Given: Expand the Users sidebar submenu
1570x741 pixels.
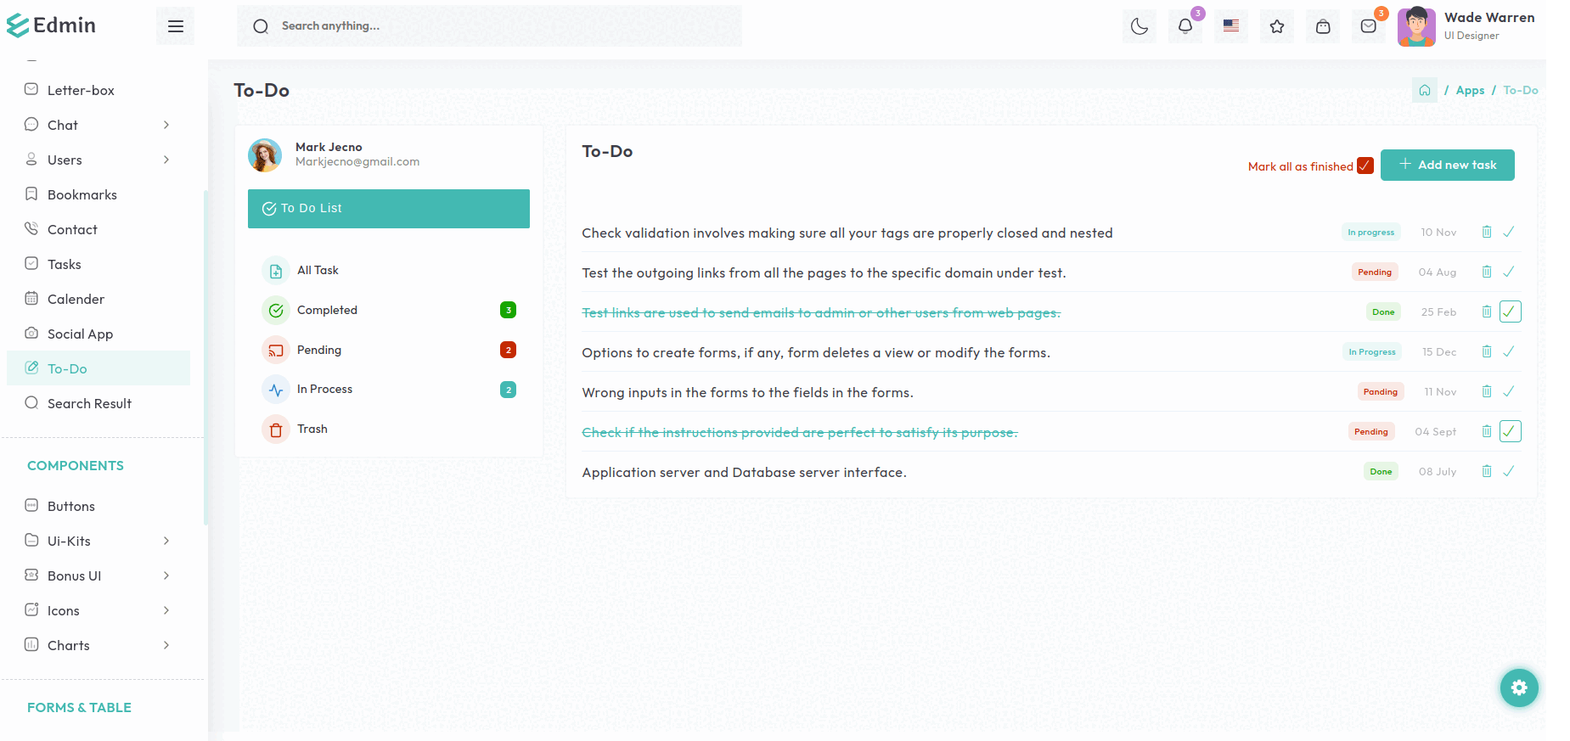Looking at the screenshot, I should 166,160.
